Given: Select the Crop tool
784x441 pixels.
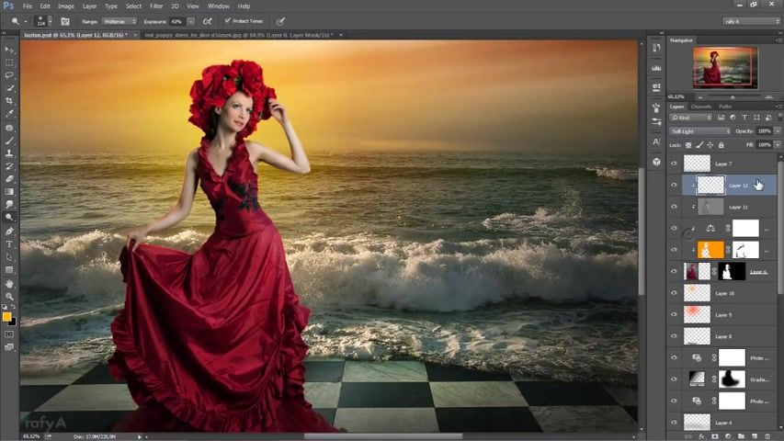Looking at the screenshot, I should click(9, 101).
